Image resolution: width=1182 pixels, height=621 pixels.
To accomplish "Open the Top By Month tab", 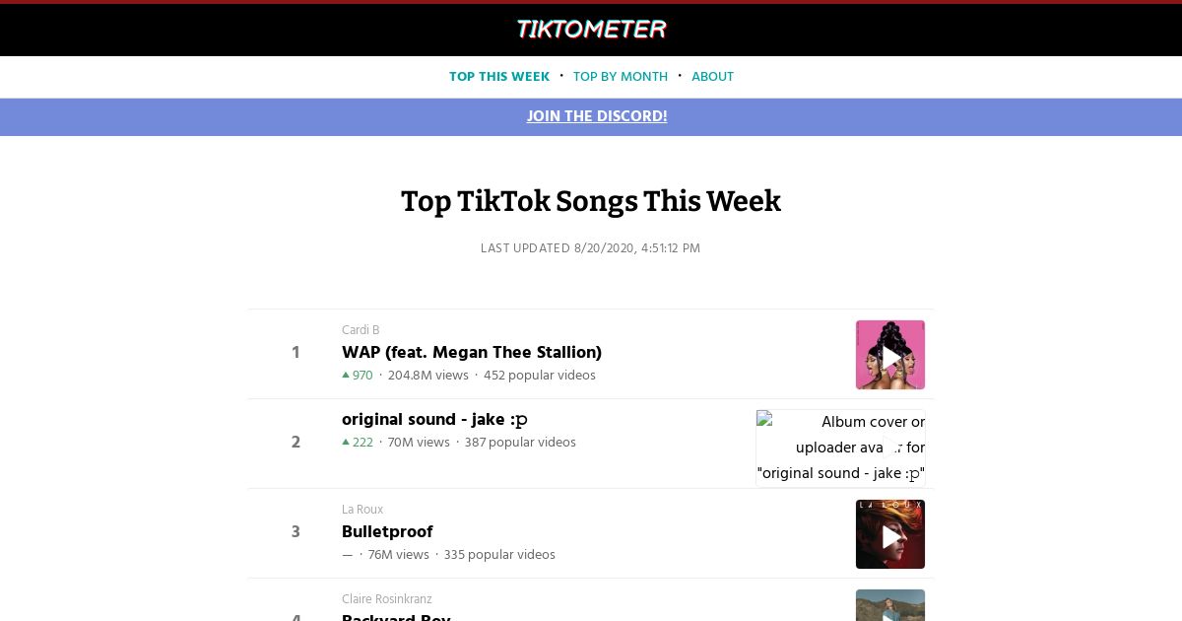I will (621, 77).
